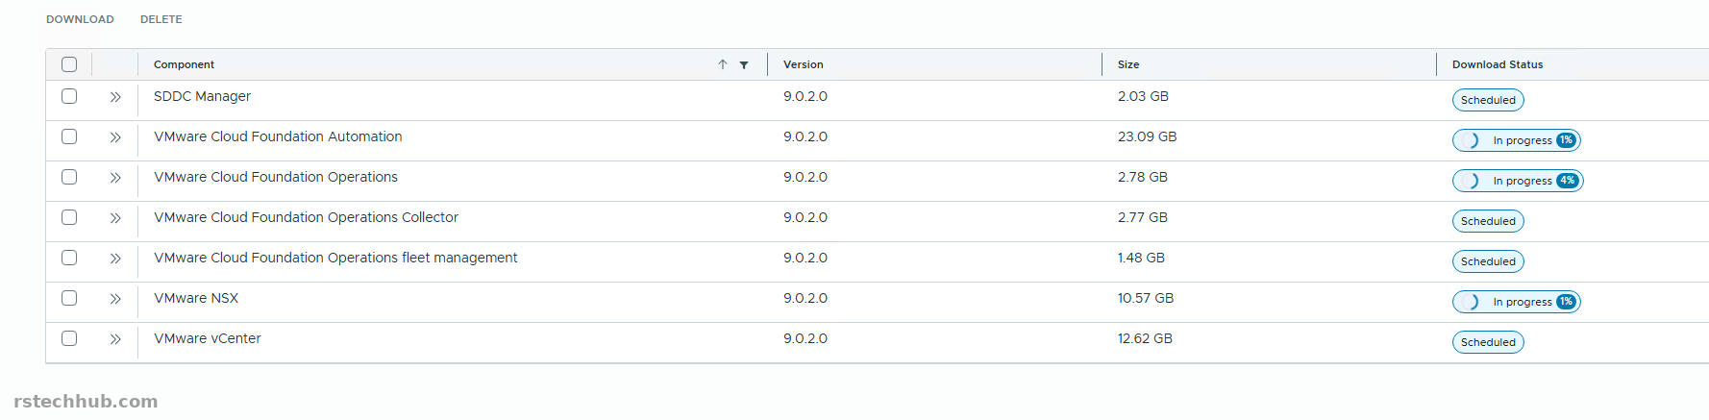Click the 'VMware vCenter' component name
Screen dimensions: 1709x420
click(208, 338)
